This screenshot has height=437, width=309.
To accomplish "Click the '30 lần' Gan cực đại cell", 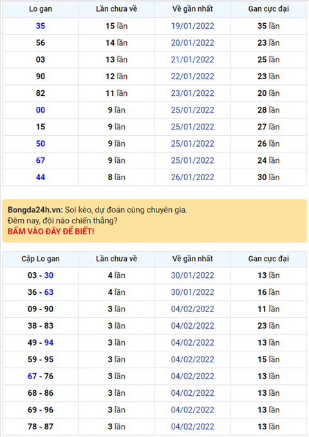I will coord(268,177).
